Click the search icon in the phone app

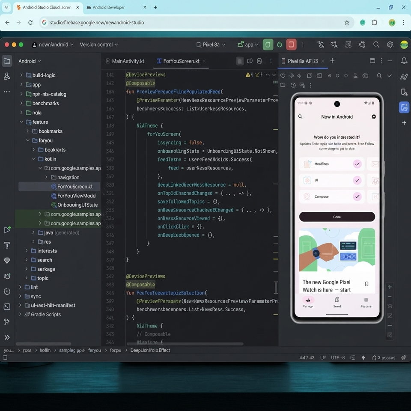pyautogui.click(x=301, y=116)
